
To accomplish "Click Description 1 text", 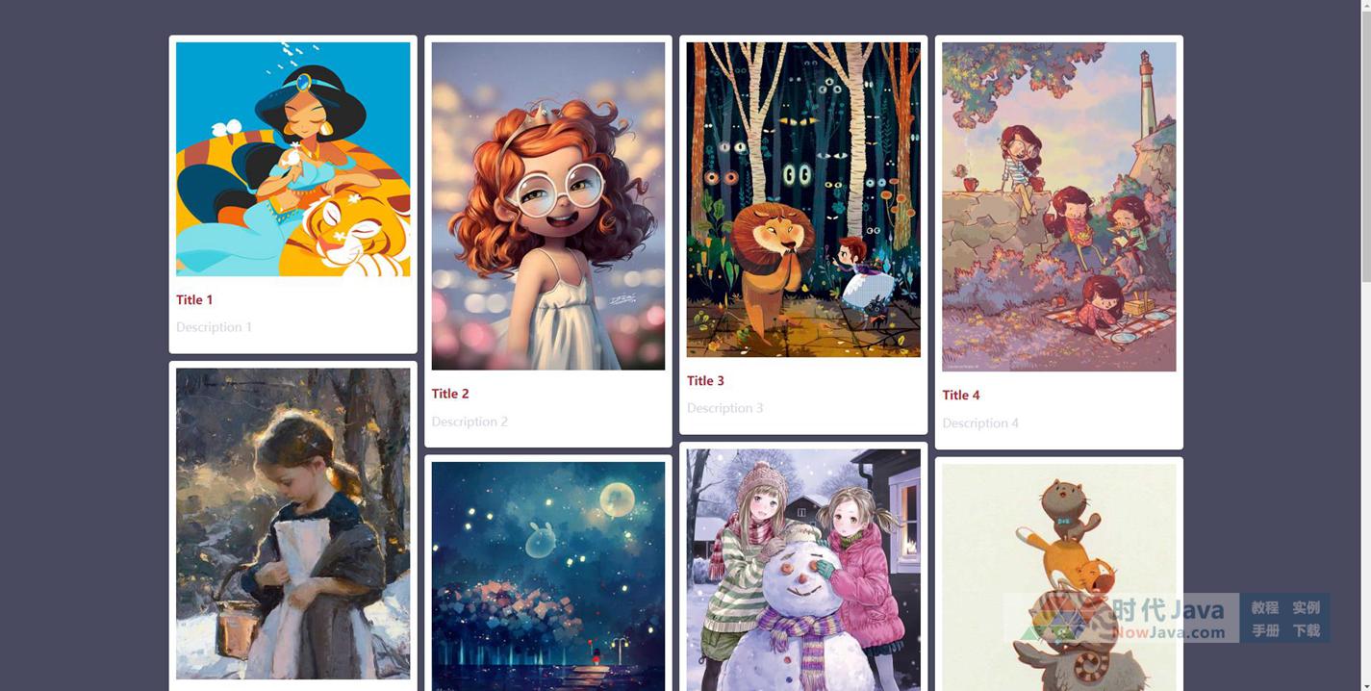I will tap(214, 327).
